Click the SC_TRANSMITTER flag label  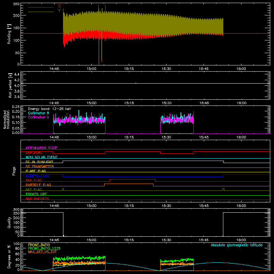tap(40, 166)
